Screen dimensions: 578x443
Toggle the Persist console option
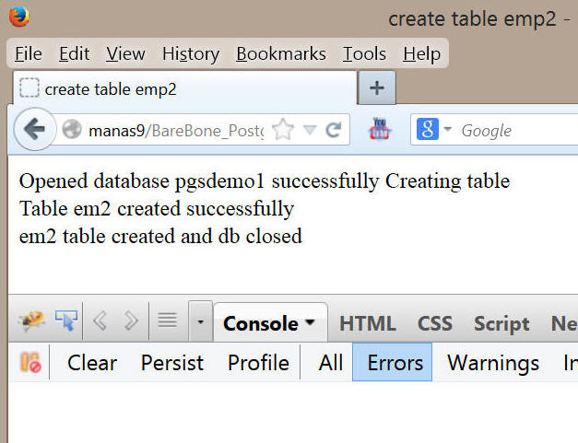[171, 364]
